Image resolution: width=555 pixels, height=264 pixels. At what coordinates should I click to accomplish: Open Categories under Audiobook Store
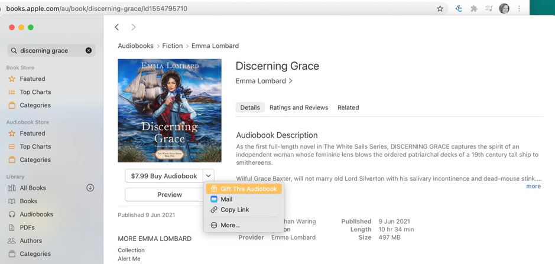[35, 159]
